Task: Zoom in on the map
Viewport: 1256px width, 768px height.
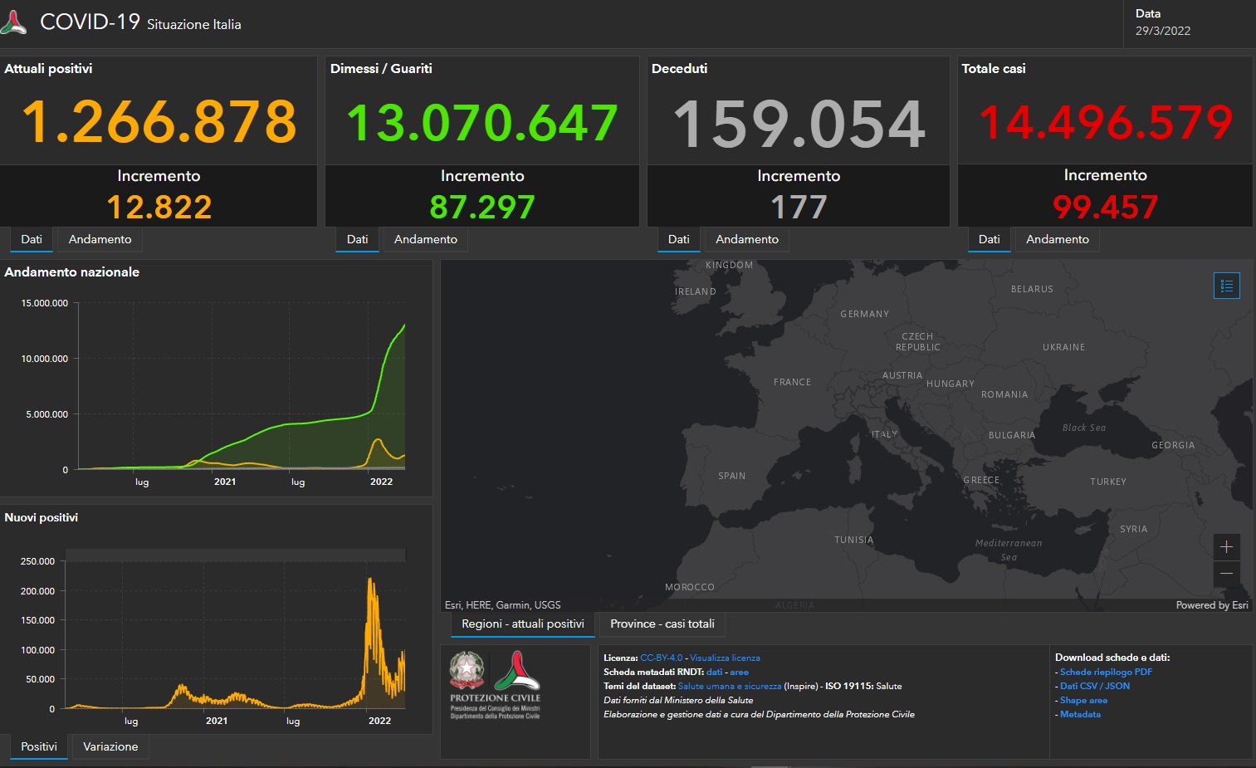Action: [x=1226, y=546]
